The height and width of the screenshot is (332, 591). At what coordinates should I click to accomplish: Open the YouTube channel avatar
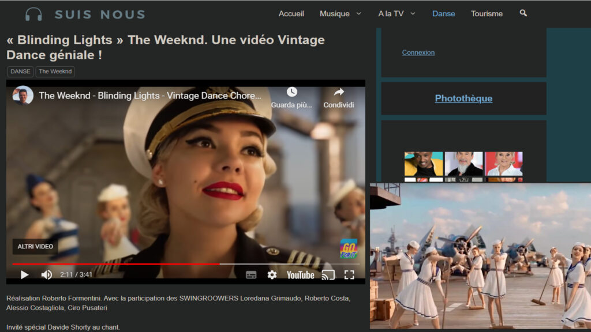23,96
